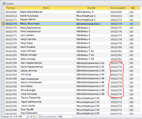Viewport: 142px width, 119px height.
Task: Click the cell Sini Aalto
Action: pyautogui.click(x=47, y=86)
